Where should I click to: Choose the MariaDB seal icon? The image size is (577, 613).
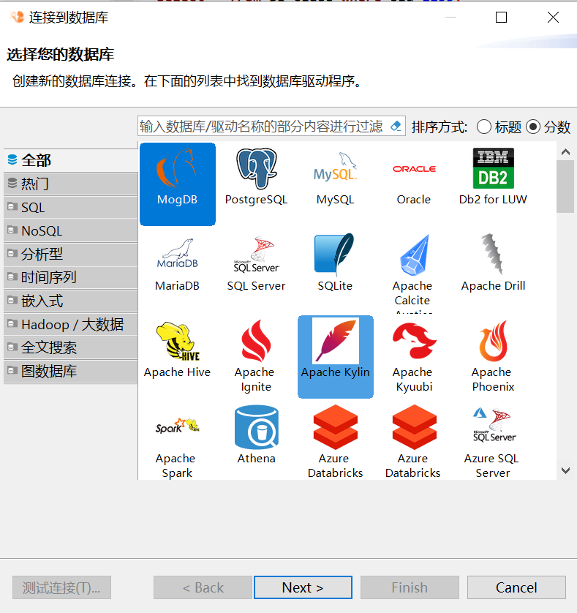click(178, 253)
